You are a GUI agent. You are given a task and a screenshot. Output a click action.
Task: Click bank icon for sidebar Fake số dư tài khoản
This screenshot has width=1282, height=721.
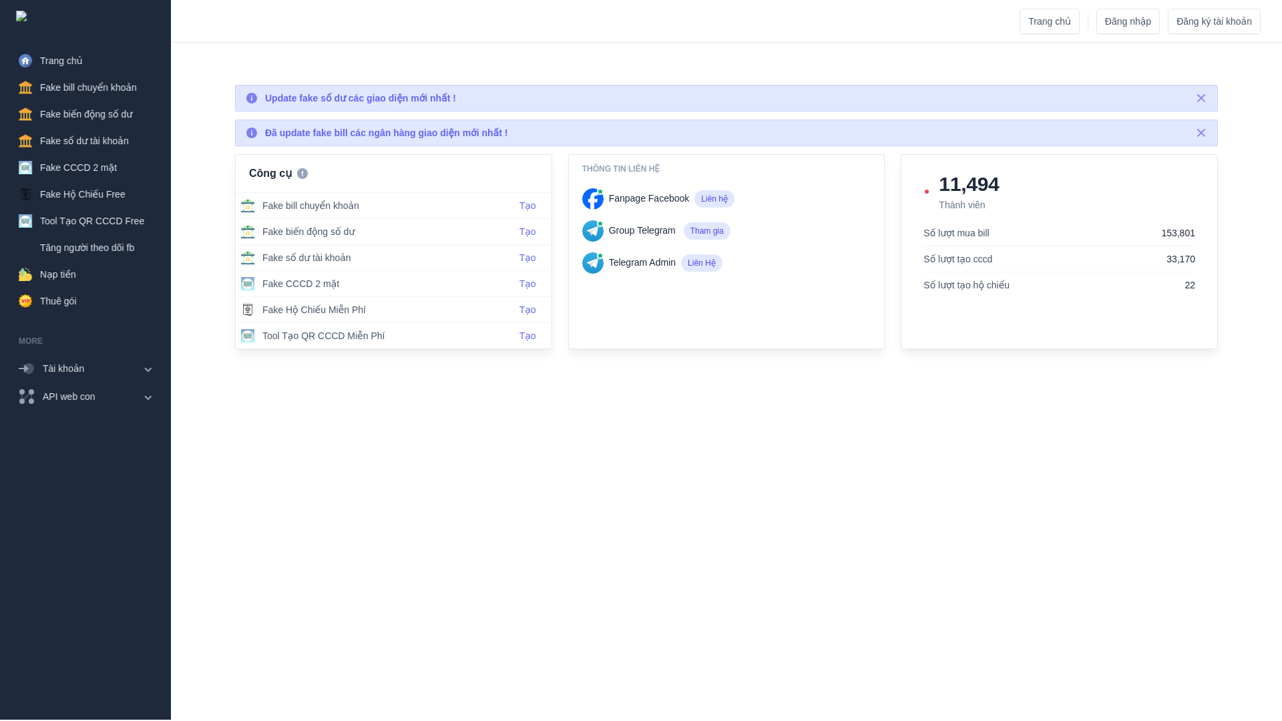pos(25,141)
